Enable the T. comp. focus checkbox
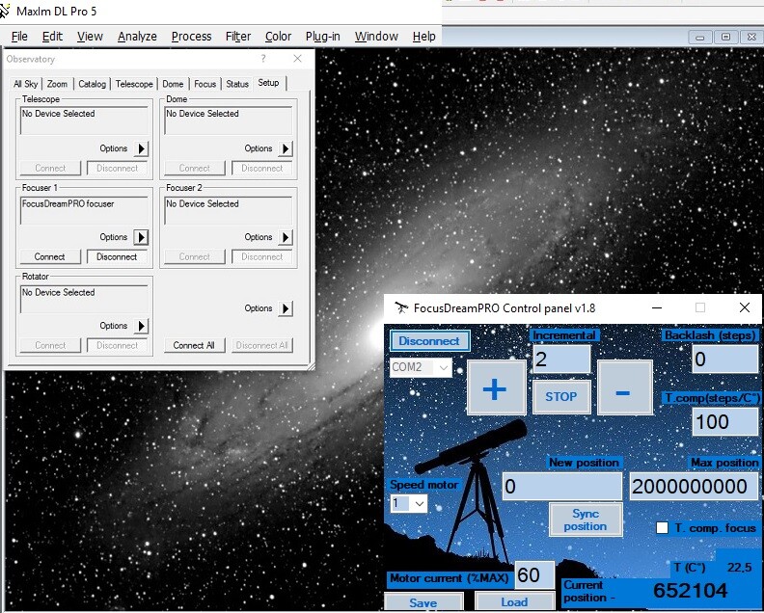Viewport: 764px width, 613px height. coord(662,528)
